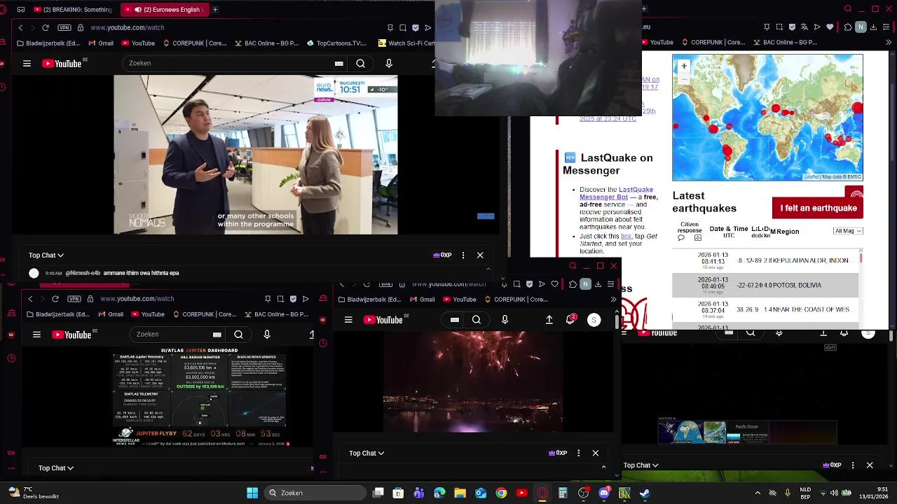Screen dimensions: 897x504
Task: Open account avatar S in fireworks window
Action: coord(594,320)
